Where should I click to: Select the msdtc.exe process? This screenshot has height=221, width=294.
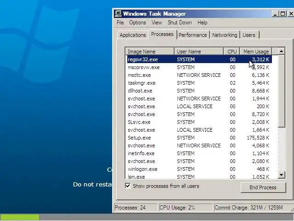199,75
